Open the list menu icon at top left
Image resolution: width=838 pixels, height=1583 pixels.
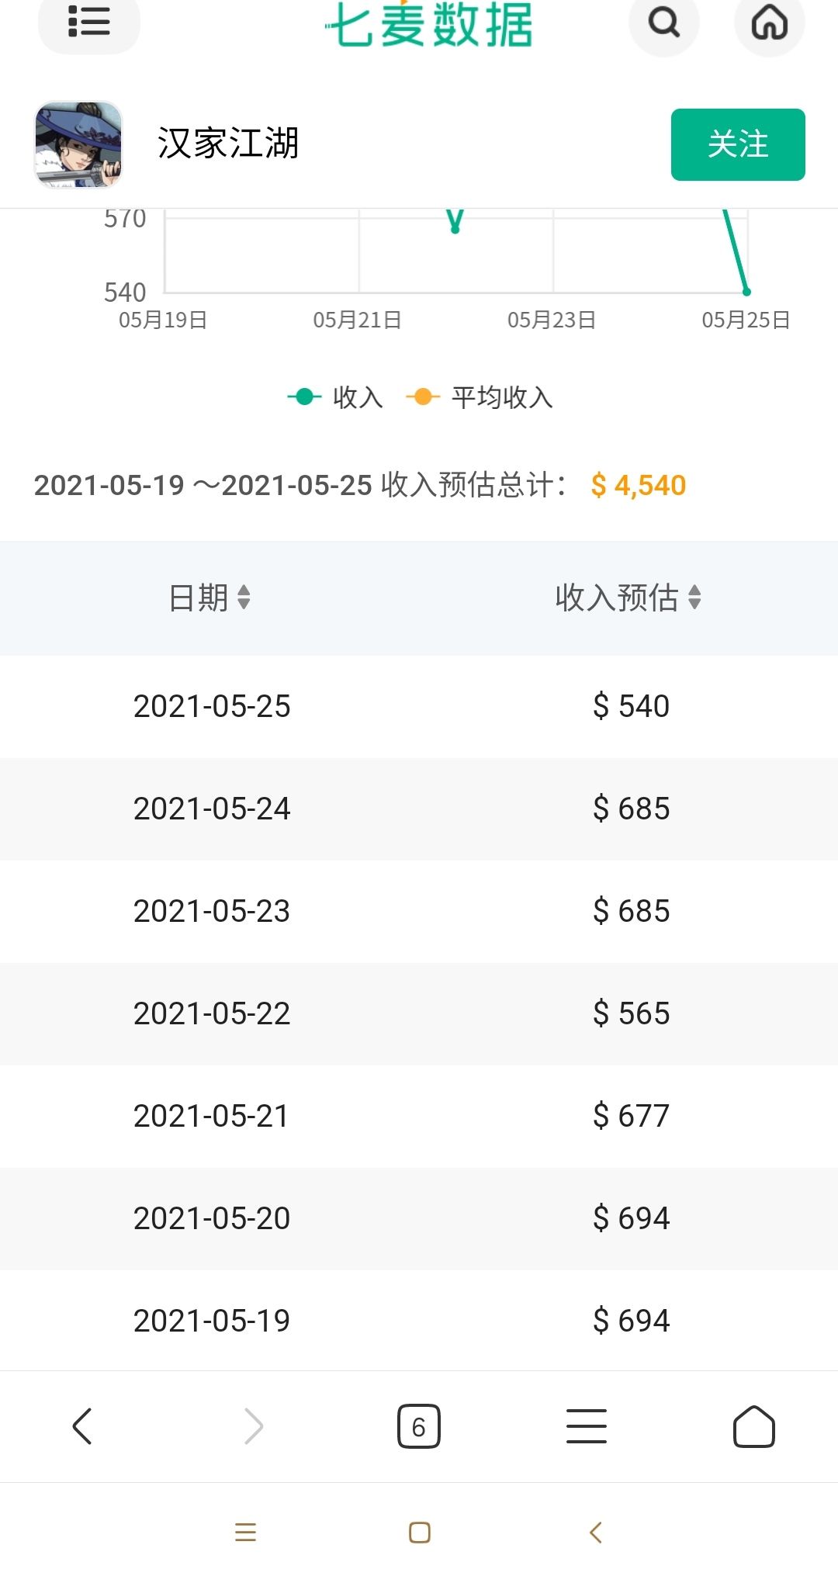[89, 23]
